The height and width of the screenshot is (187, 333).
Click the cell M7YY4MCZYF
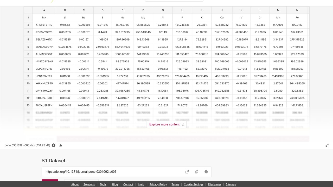click(44, 91)
